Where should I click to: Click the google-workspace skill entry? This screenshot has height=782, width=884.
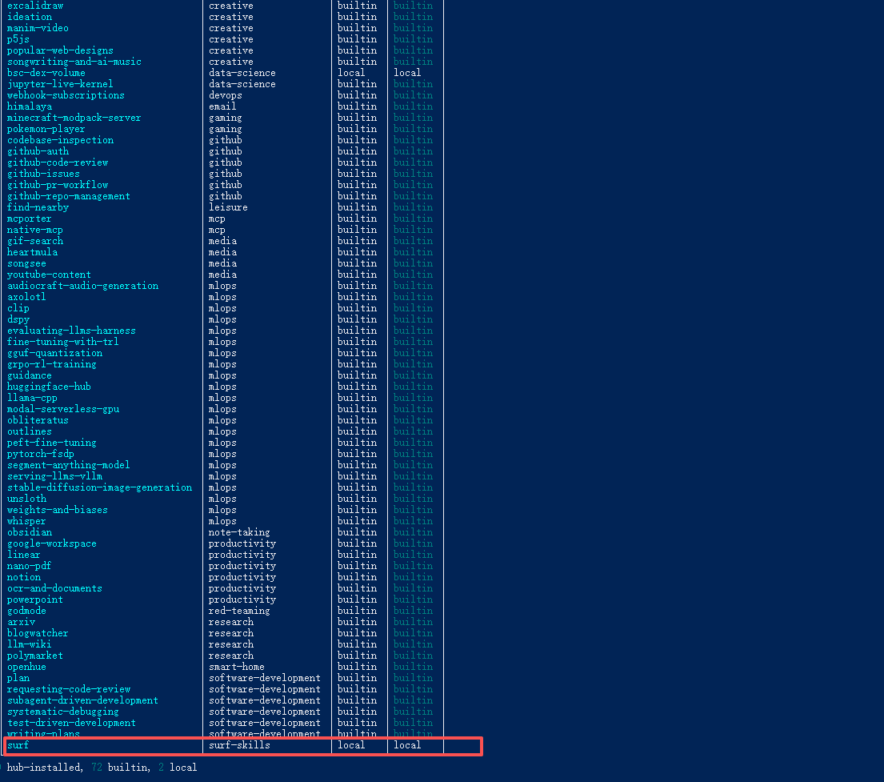coord(52,543)
